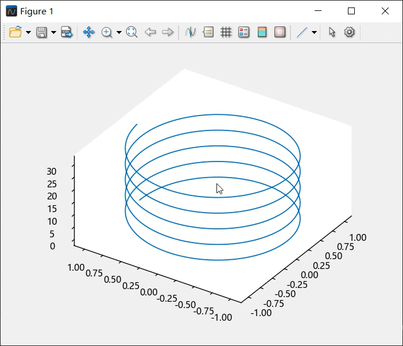403x346 pixels.
Task: Click the red-bordered subplot layout icon
Action: click(280, 32)
